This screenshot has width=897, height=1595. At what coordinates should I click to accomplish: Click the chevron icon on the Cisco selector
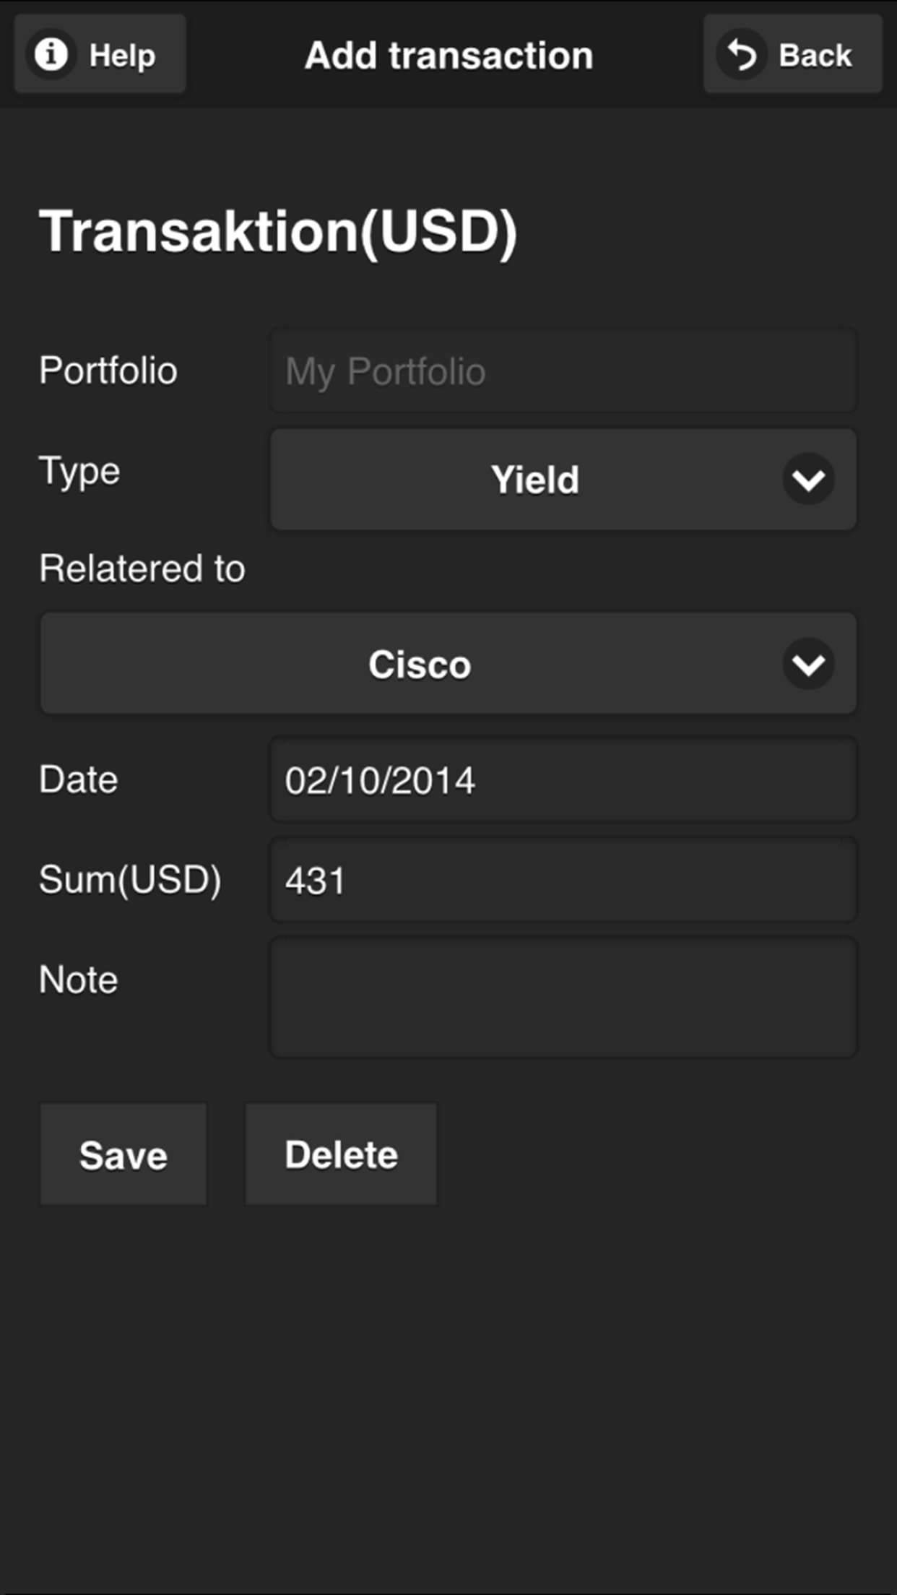click(x=808, y=663)
